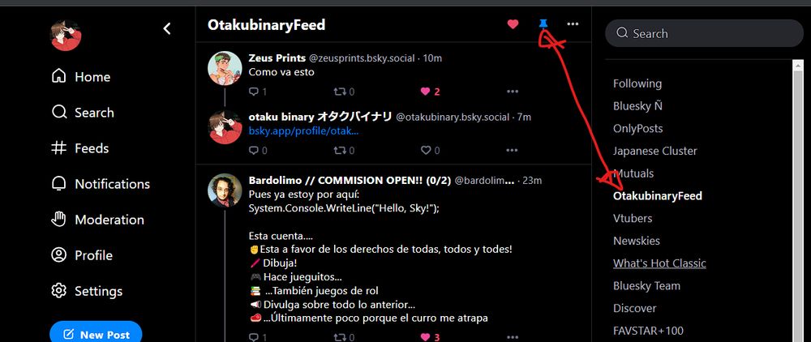811x342 pixels.
Task: Open the Moderation hand menu item
Action: coord(98,220)
